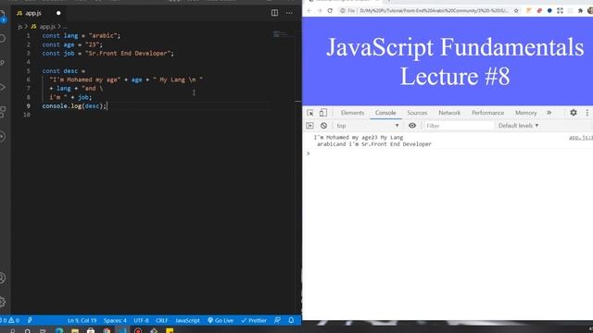The image size is (593, 333).
Task: Open the Accounts icon in activity bar
Action: coord(3,277)
